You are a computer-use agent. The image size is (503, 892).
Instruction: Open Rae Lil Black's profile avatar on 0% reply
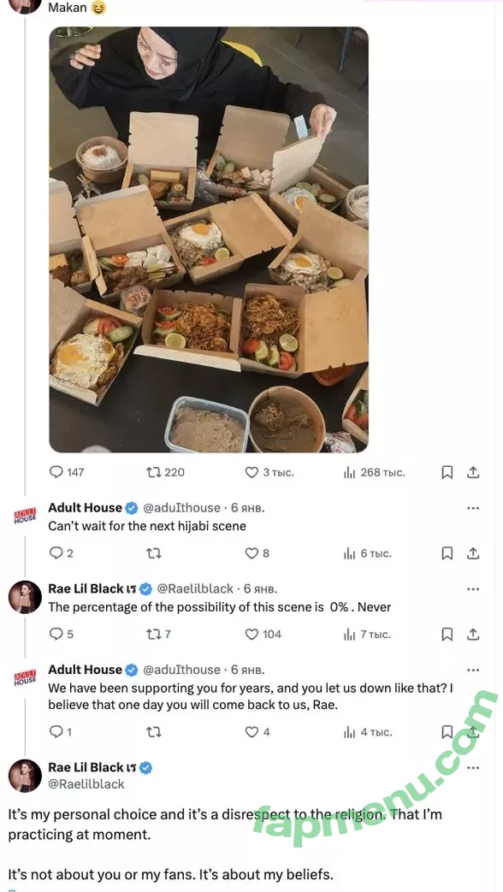tap(25, 597)
